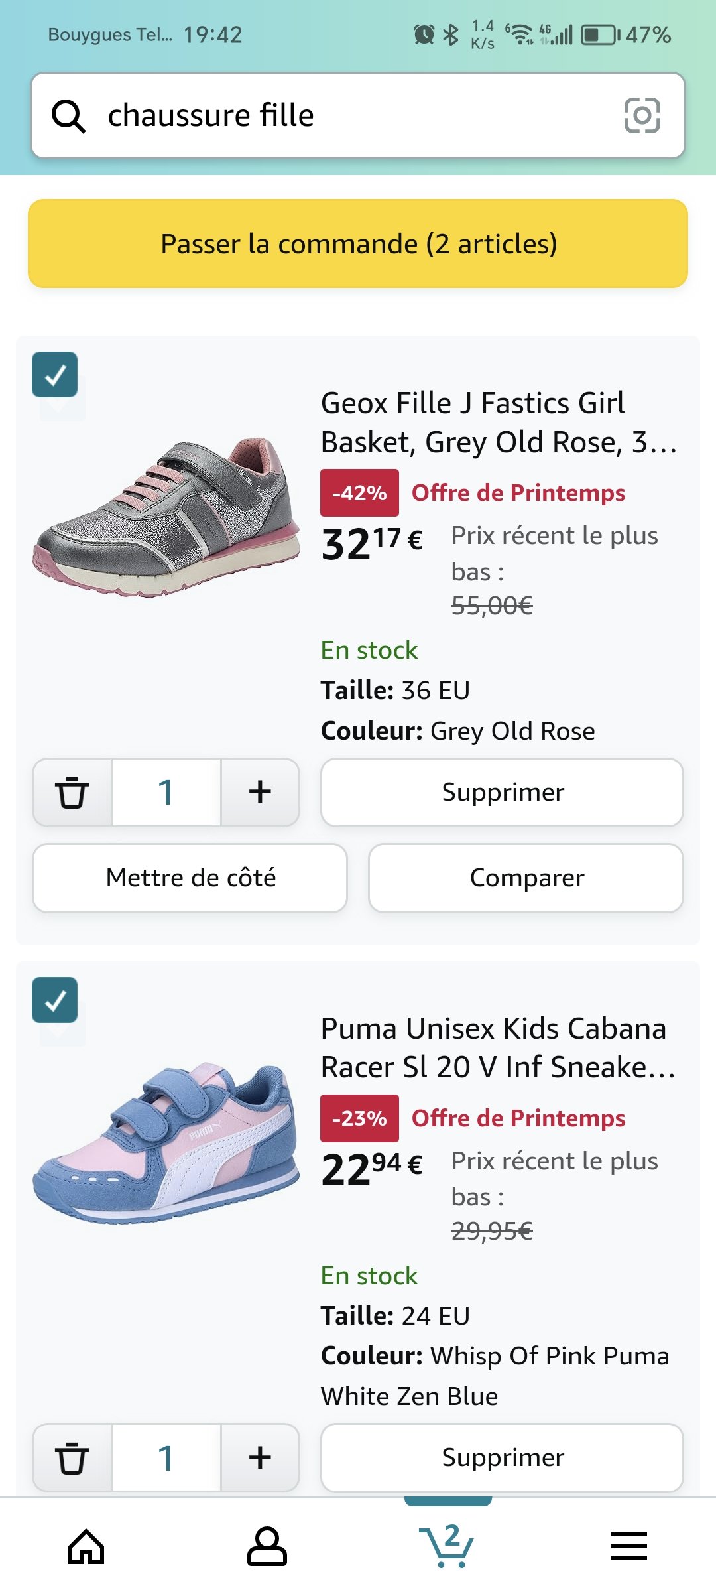Open the Home tab icon
This screenshot has height=1592, width=716.
[87, 1546]
